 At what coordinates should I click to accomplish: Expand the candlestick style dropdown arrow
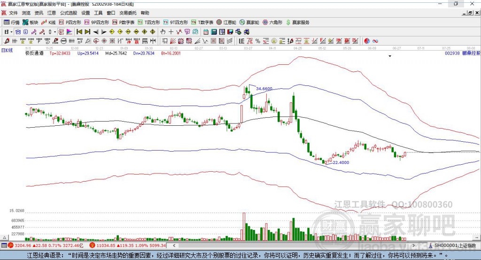55,32
